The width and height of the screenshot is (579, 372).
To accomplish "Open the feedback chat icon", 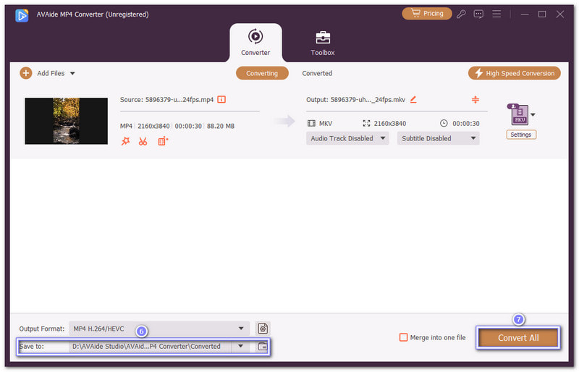I will pyautogui.click(x=478, y=14).
